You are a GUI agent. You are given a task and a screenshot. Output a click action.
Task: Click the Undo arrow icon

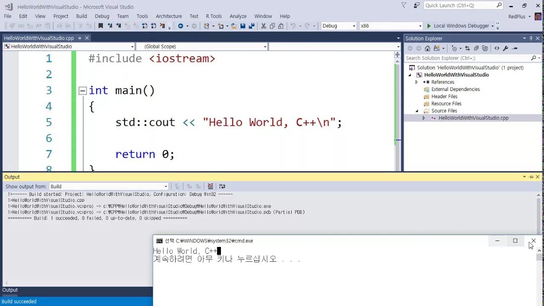click(293, 26)
